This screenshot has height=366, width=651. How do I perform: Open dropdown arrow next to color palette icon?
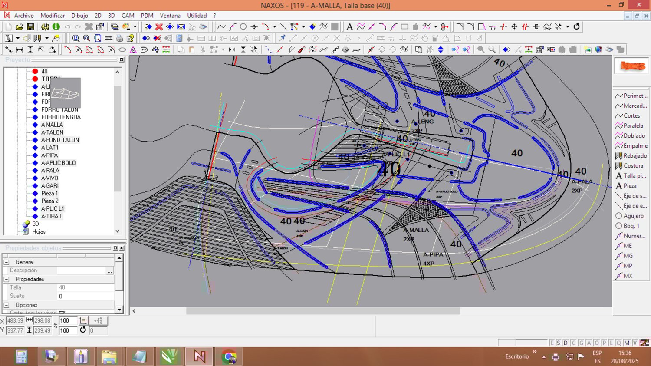tap(135, 27)
